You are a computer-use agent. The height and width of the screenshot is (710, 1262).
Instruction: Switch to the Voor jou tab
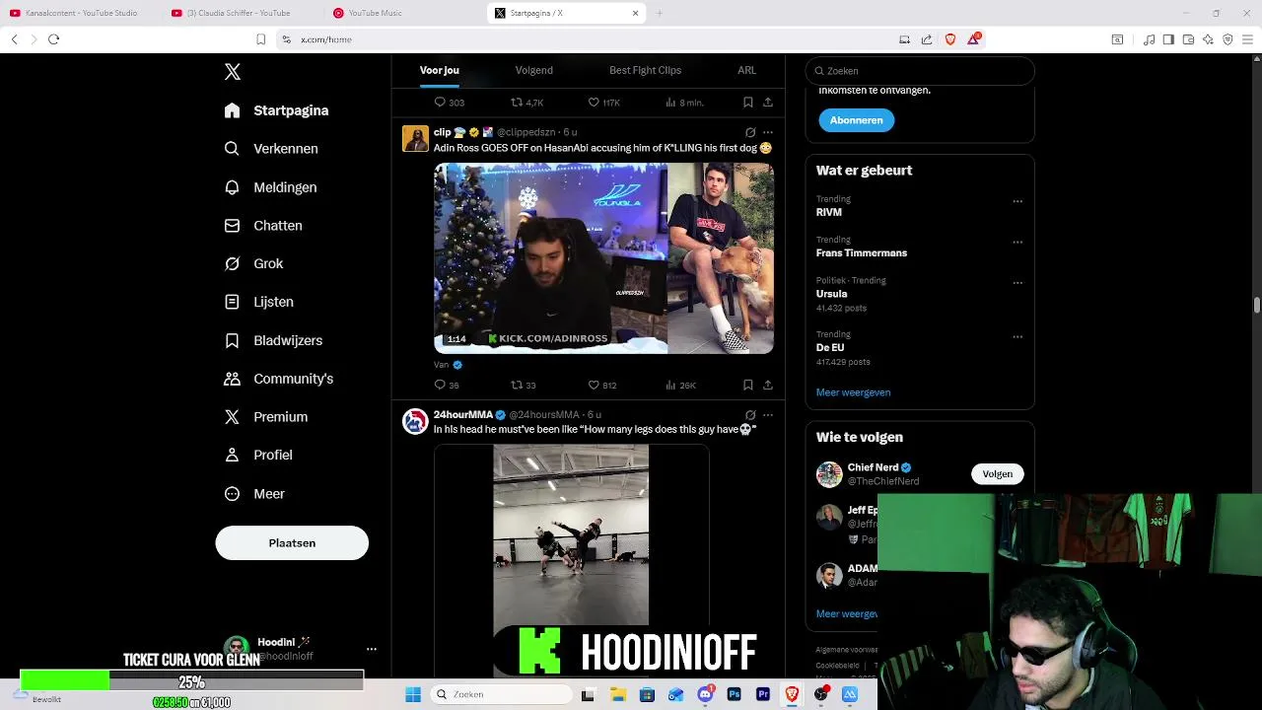pyautogui.click(x=440, y=71)
